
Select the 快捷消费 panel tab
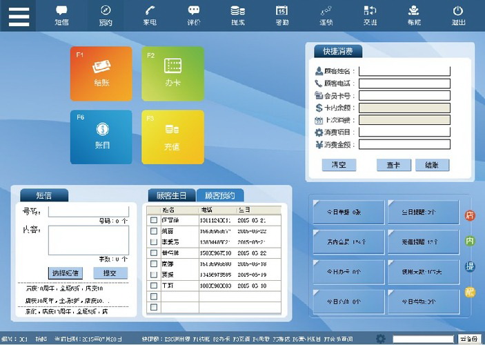tap(338, 51)
